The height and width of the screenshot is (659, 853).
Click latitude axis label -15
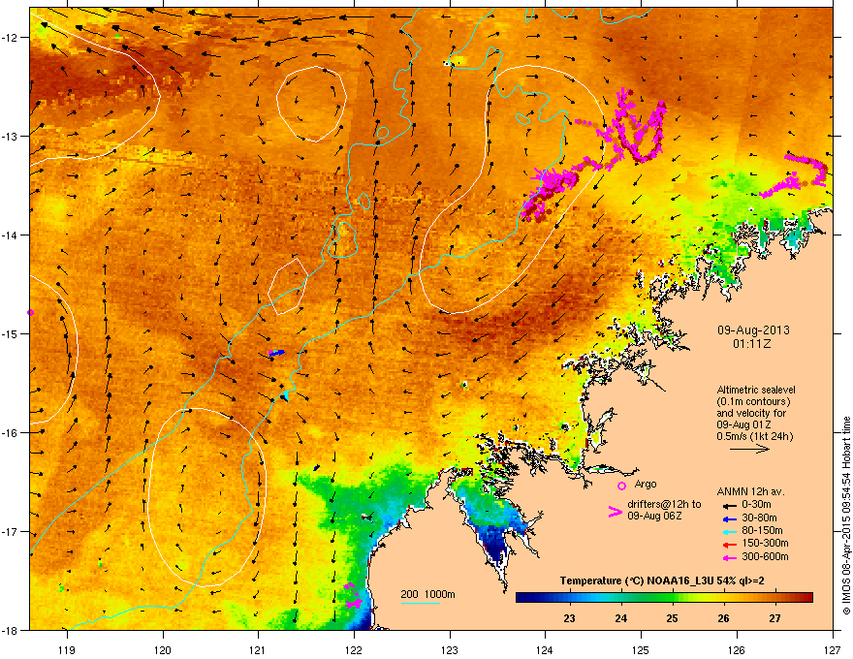pos(10,333)
